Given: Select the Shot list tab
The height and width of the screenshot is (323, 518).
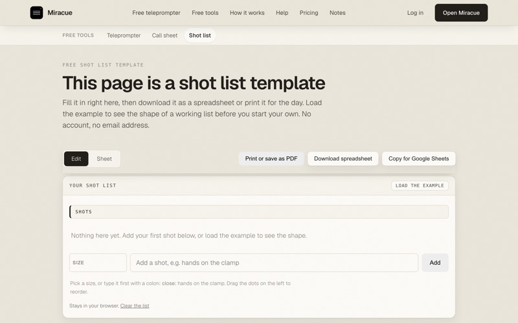Looking at the screenshot, I should 200,36.
